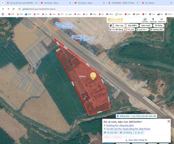Screen dimensions: 174x144
Task: Go forward with browser forward arrow
Action: pos(8,9)
